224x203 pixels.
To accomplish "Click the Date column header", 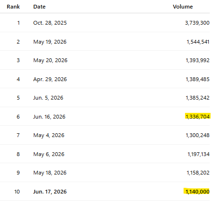I will pos(39,7).
